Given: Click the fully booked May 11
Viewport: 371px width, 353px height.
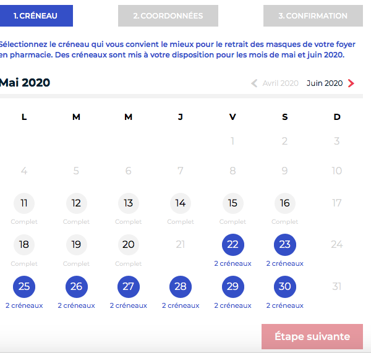Looking at the screenshot, I should click(x=24, y=203).
